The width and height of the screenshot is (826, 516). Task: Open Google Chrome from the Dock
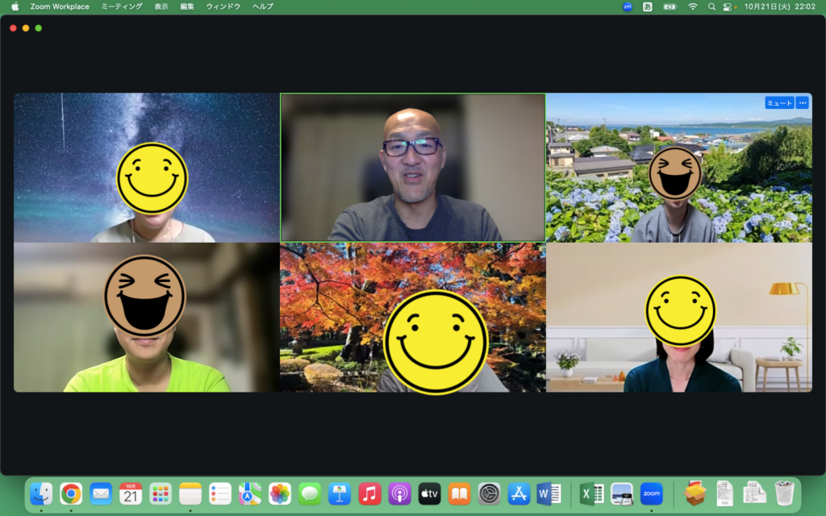tap(71, 493)
